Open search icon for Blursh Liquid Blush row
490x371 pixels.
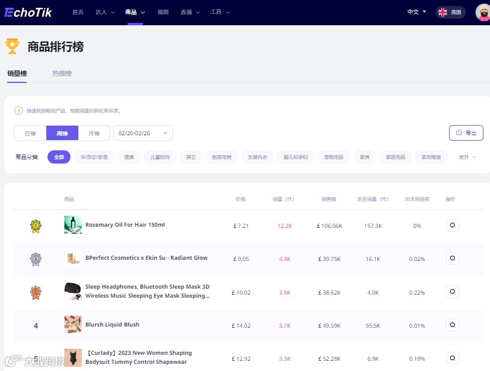pyautogui.click(x=453, y=325)
